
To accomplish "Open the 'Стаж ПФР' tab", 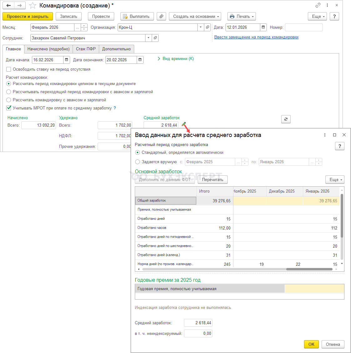I will [86, 49].
